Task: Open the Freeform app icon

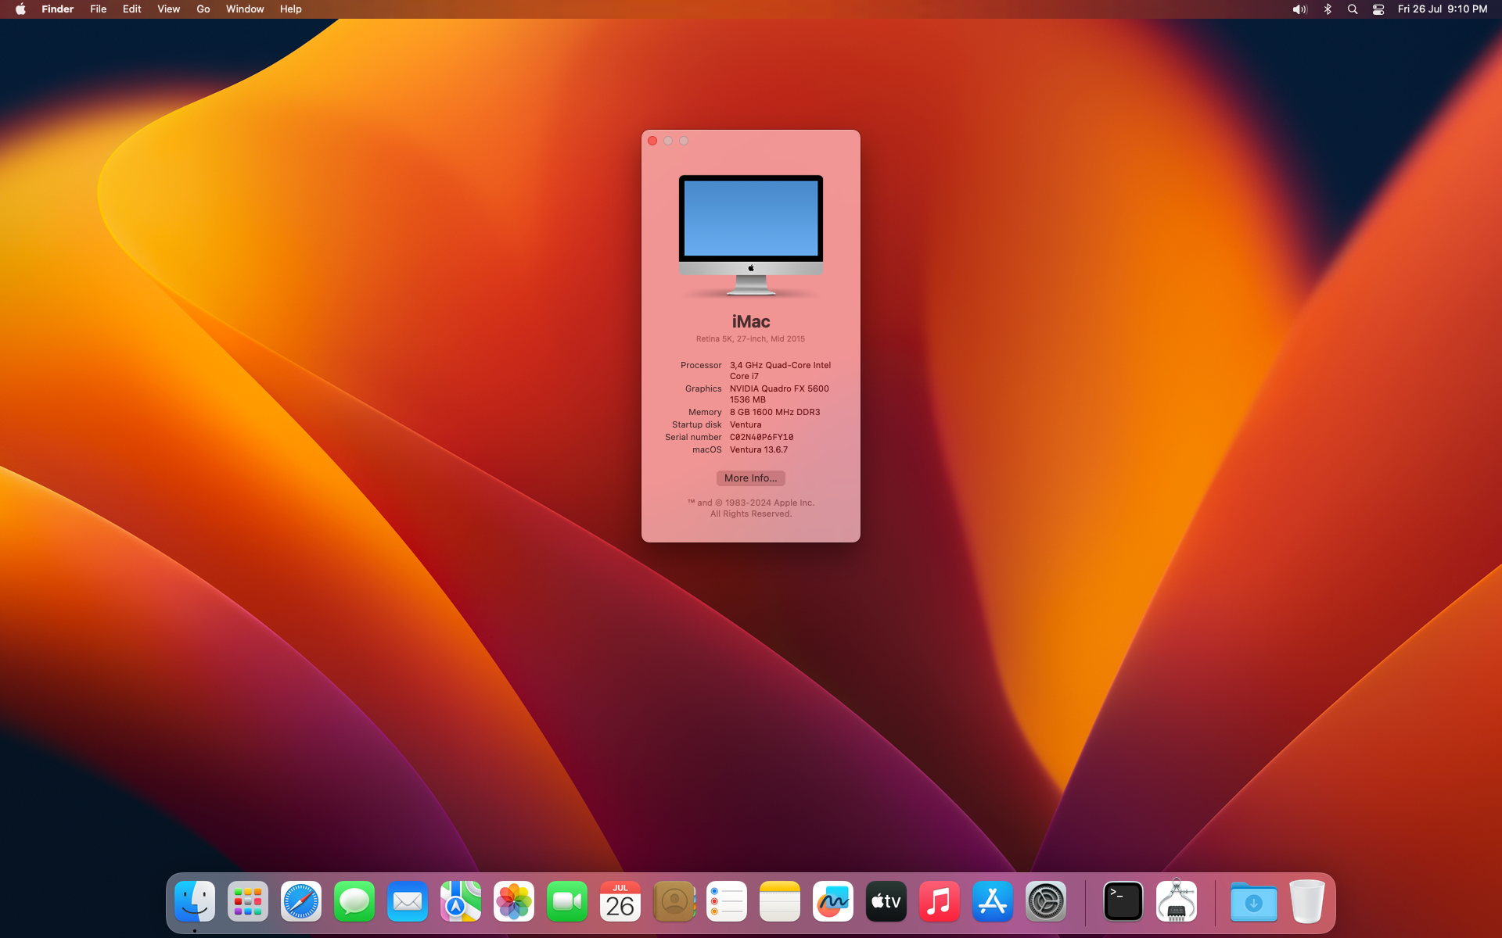Action: tap(833, 902)
